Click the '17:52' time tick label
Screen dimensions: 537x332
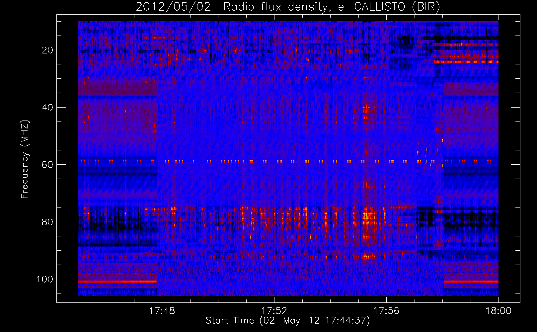pos(274,311)
